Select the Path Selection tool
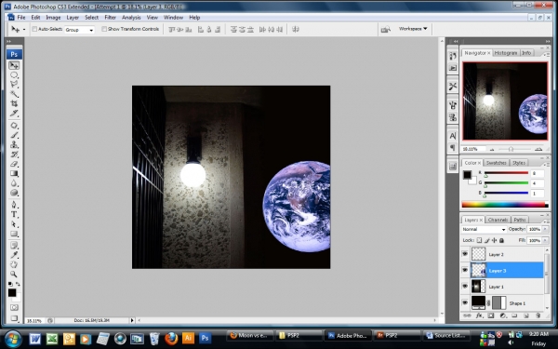 tap(14, 224)
